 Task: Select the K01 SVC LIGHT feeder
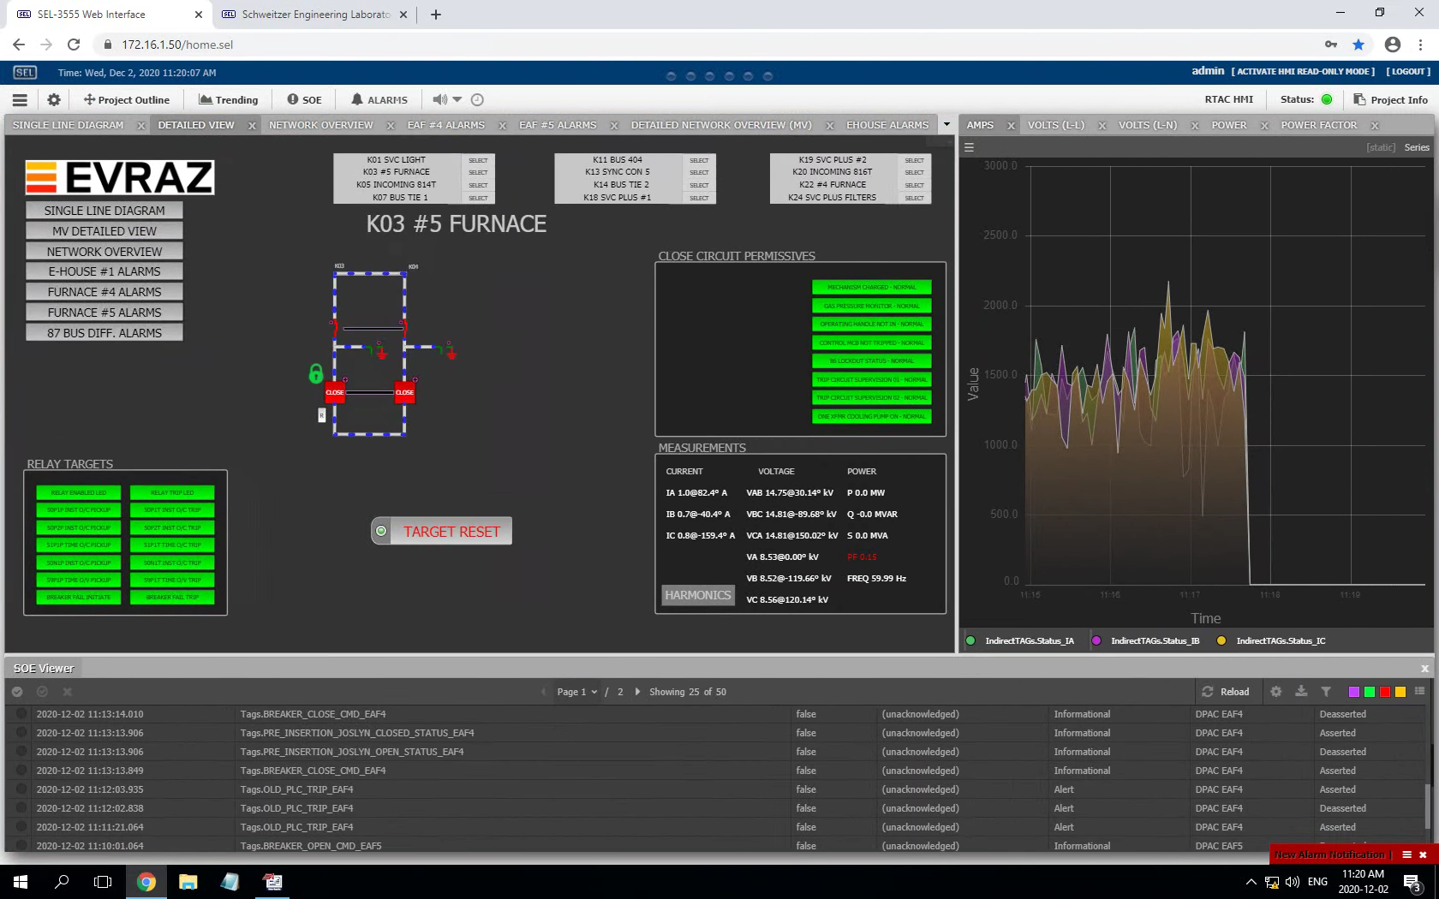point(478,160)
